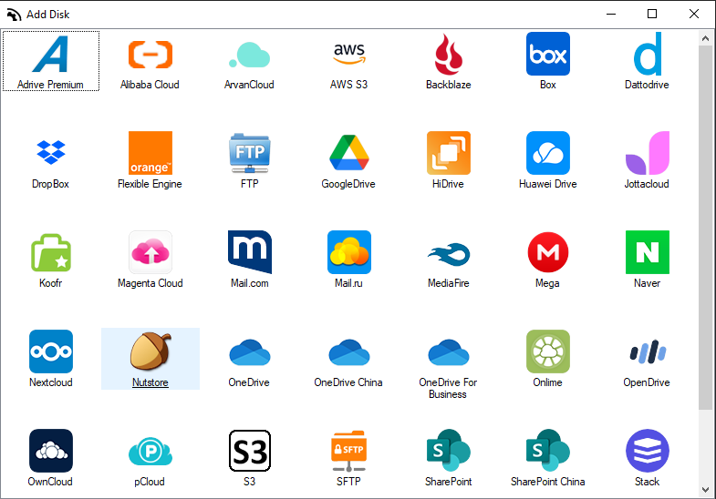Click the "Backblaze" text label
716x499 pixels.
[449, 85]
